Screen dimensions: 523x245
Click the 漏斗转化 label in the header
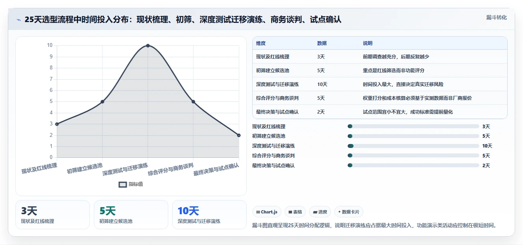coord(496,18)
